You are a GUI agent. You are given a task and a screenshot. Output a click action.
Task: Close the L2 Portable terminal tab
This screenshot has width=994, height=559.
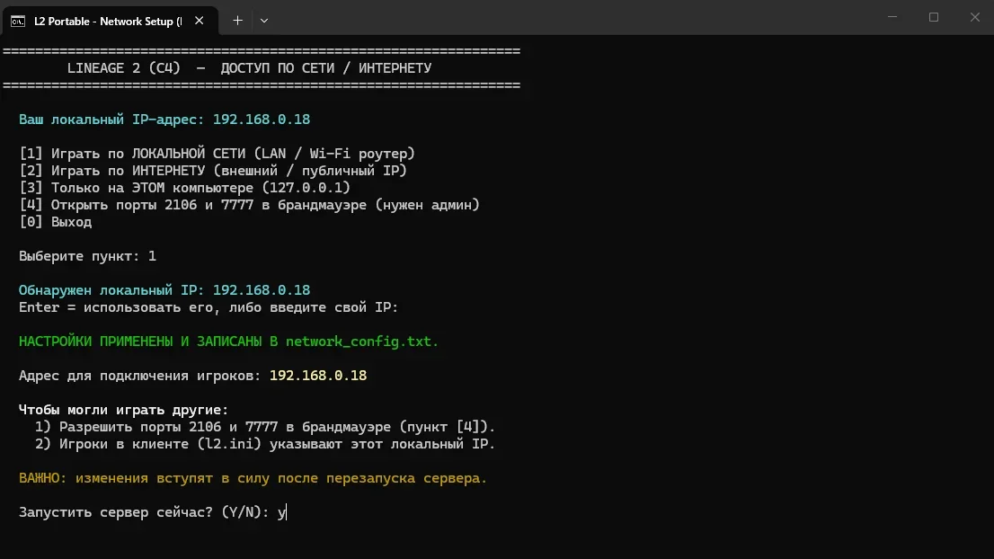coord(199,21)
